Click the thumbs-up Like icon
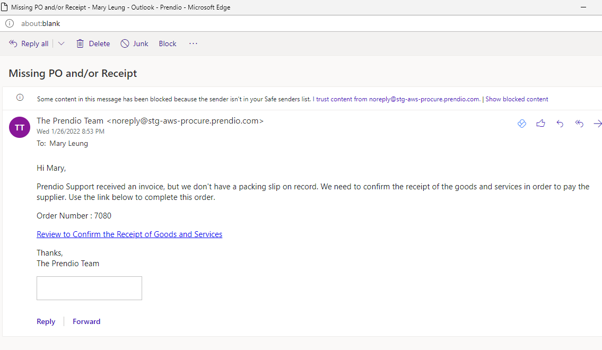 [540, 123]
